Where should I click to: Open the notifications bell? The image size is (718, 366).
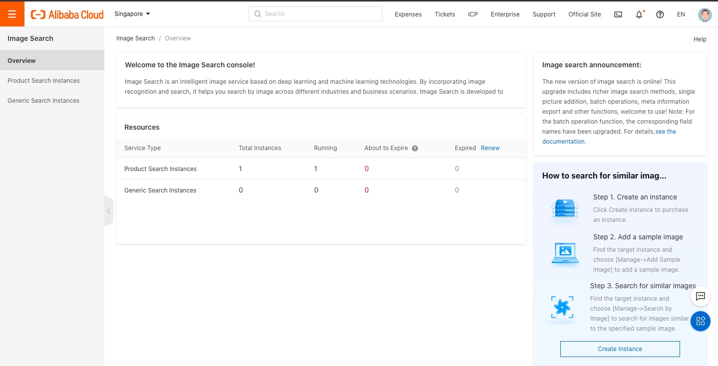(639, 14)
